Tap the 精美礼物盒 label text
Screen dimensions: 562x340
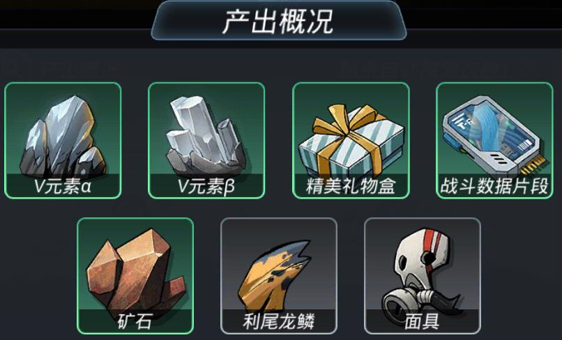coord(351,186)
